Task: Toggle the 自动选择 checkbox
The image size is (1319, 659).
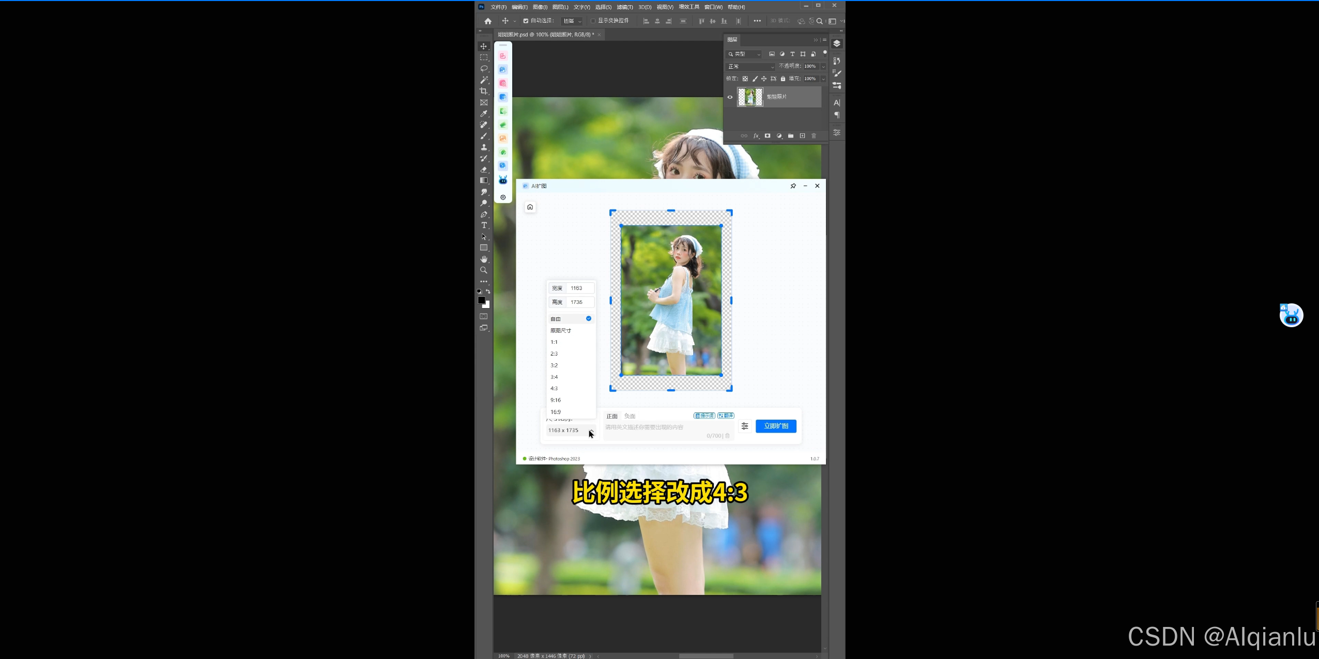Action: tap(526, 21)
